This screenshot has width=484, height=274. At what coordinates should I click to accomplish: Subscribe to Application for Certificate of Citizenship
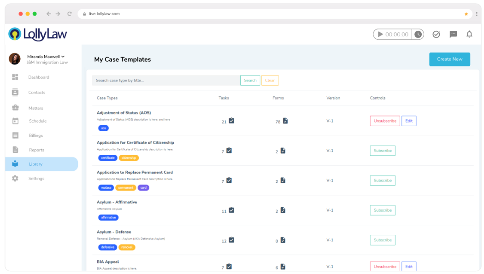coord(383,151)
